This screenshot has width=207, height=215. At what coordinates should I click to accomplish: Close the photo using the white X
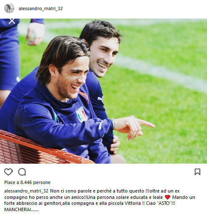pos(12,21)
